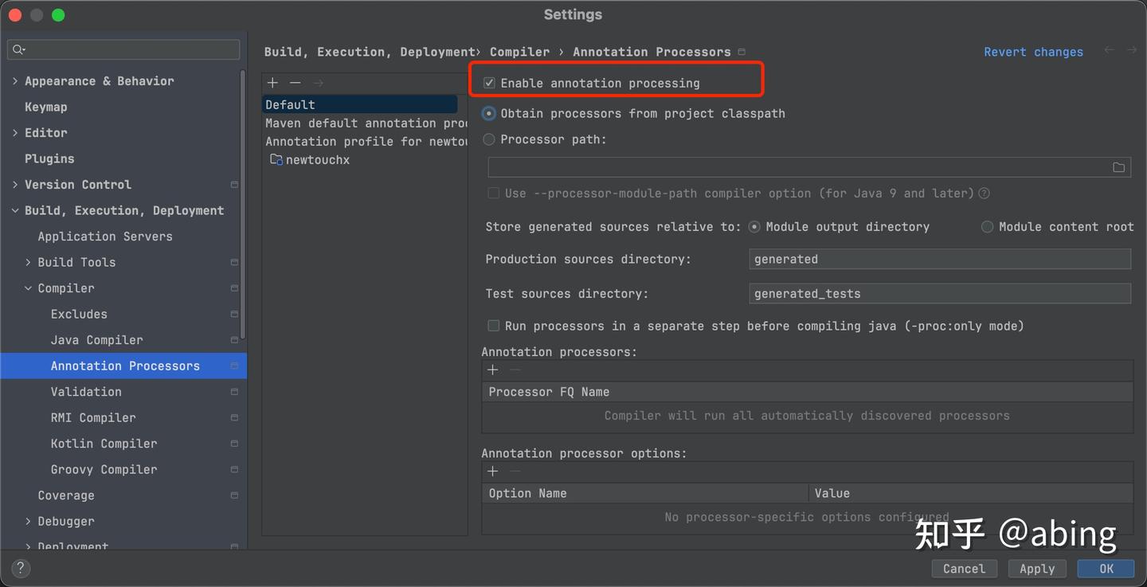The height and width of the screenshot is (587, 1147).
Task: Click project-level icon next to breadcrumb title
Action: click(742, 52)
